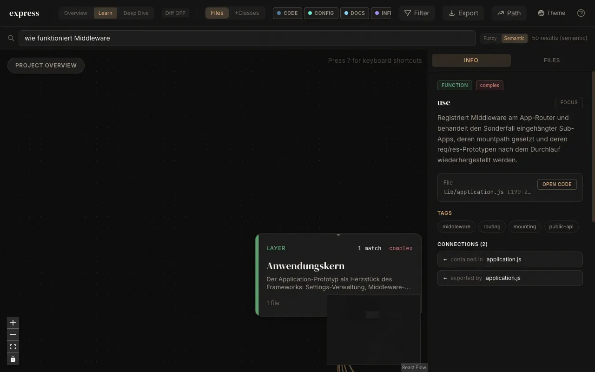The image size is (595, 372).
Task: Open help question mark icon
Action: coord(581,13)
